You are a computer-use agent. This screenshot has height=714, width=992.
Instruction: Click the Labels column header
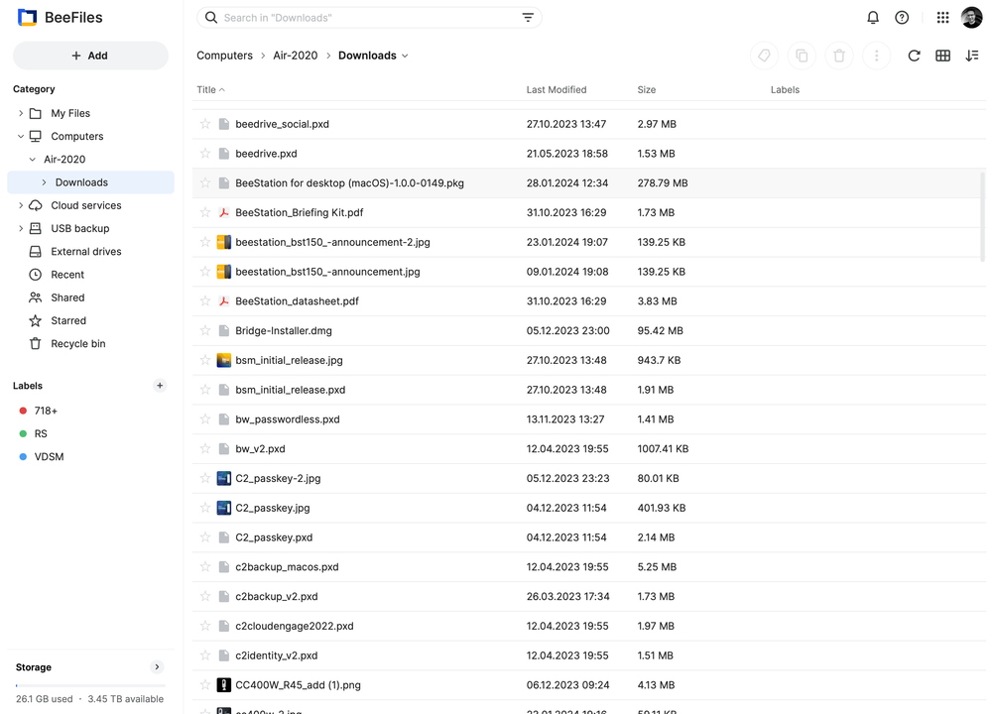coord(785,90)
